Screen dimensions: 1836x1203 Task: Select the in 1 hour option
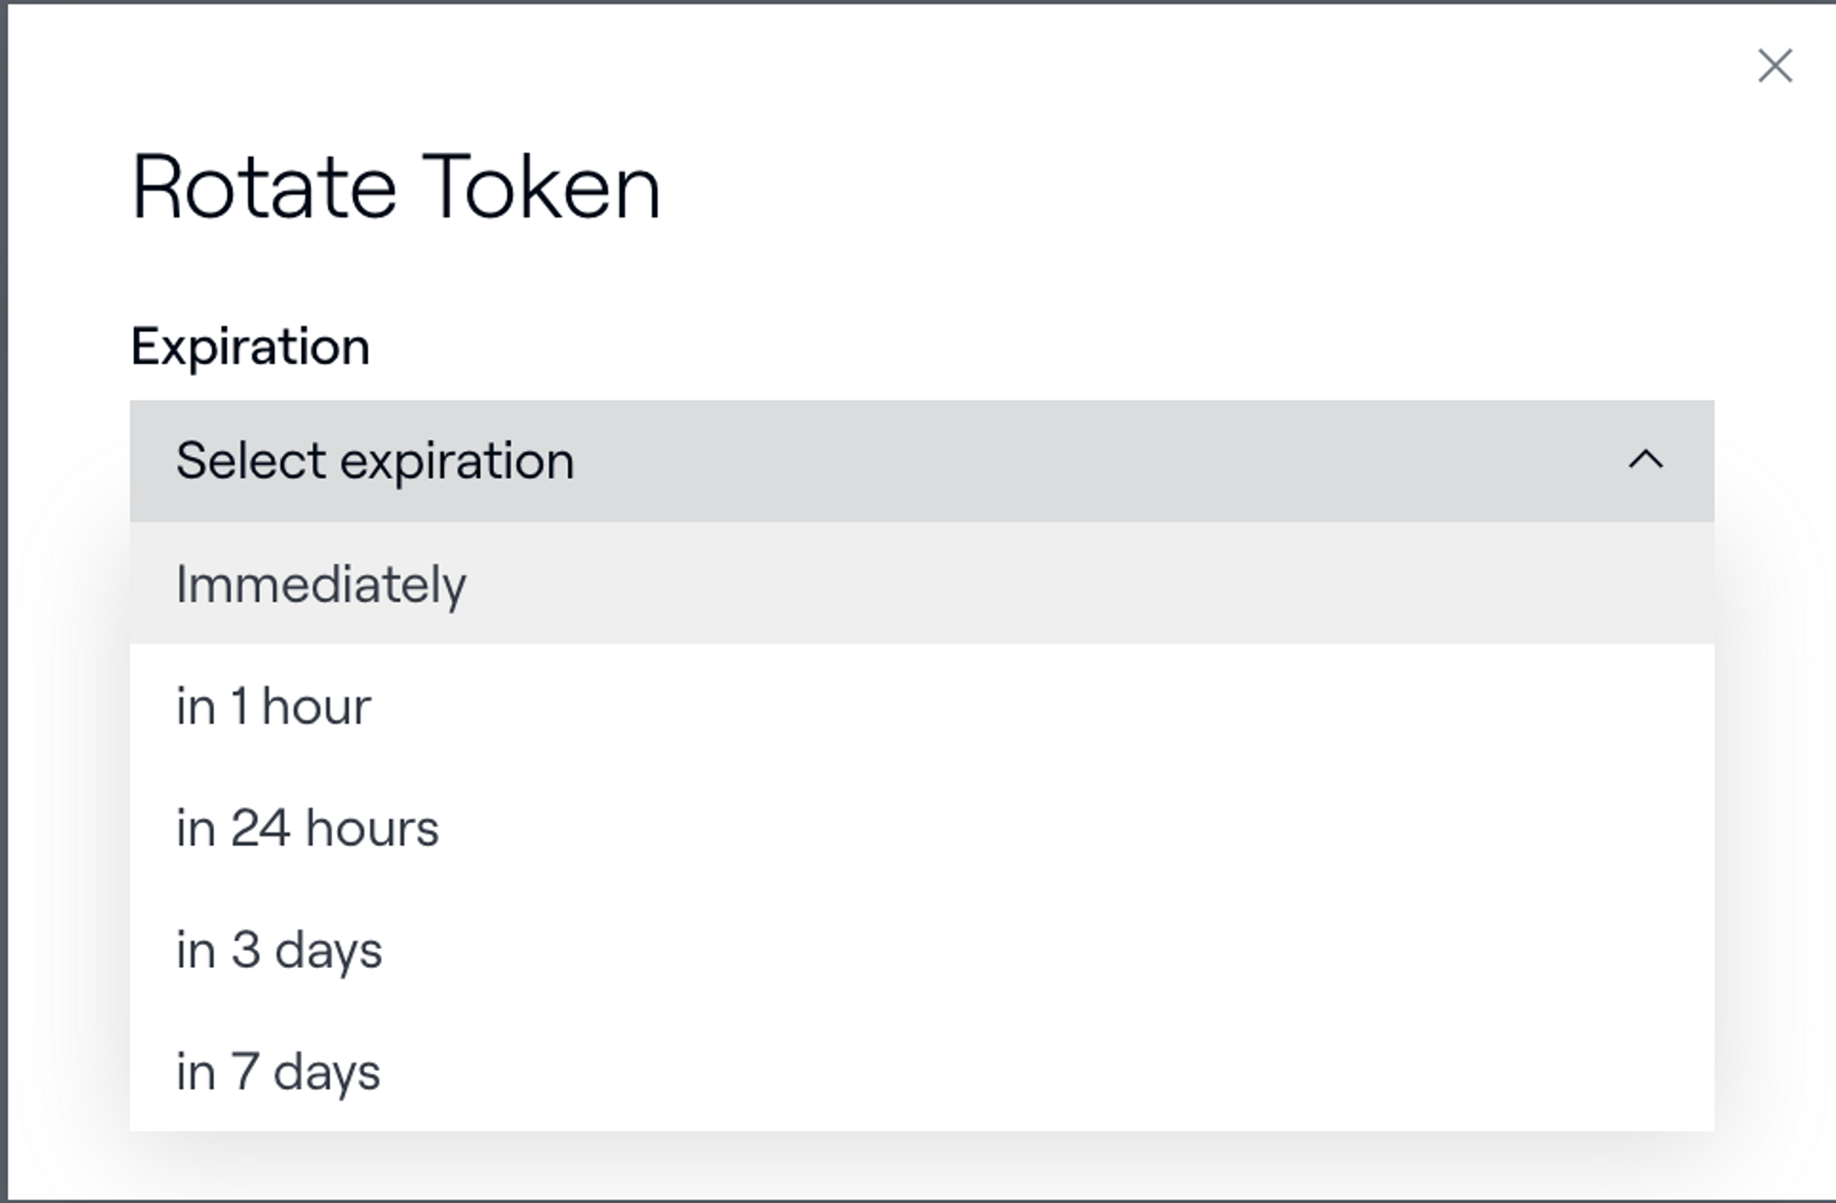[x=921, y=706]
